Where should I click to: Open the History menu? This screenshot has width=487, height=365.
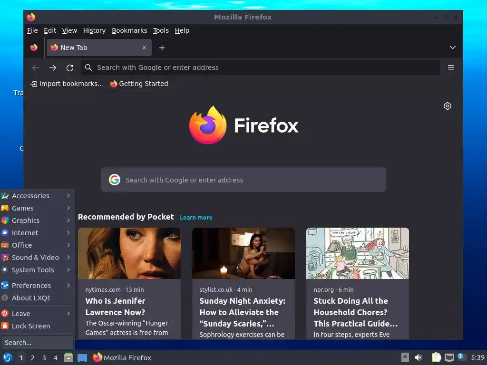95,30
